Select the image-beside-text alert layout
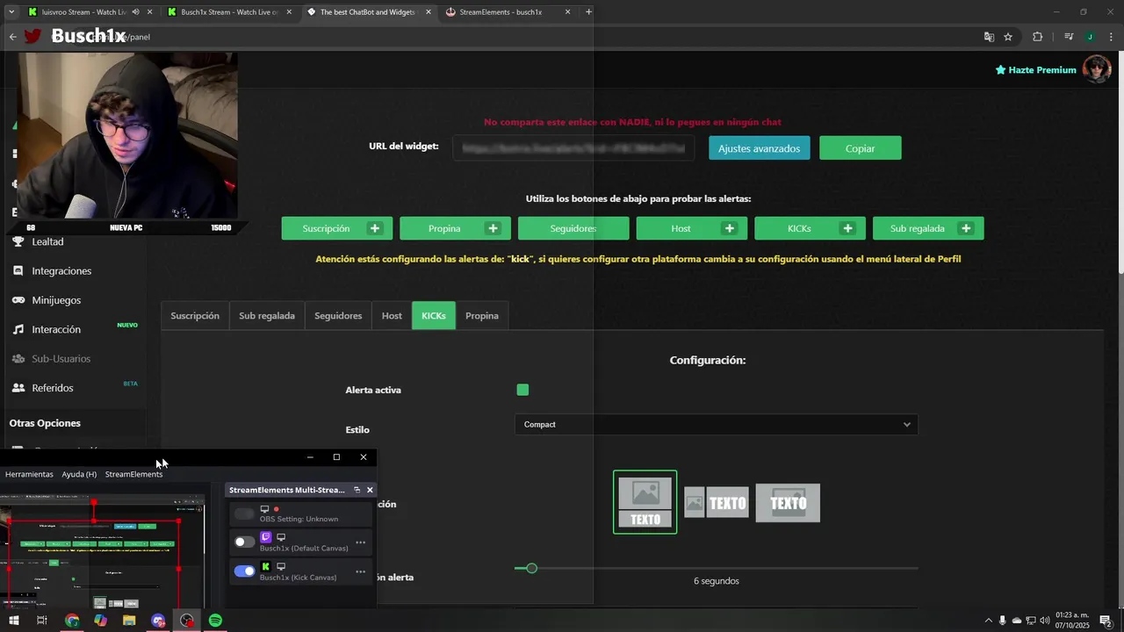1124x632 pixels. 717,503
